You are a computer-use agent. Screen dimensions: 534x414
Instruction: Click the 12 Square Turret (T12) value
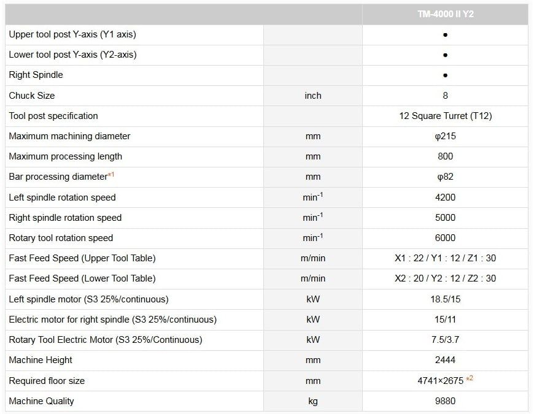445,116
